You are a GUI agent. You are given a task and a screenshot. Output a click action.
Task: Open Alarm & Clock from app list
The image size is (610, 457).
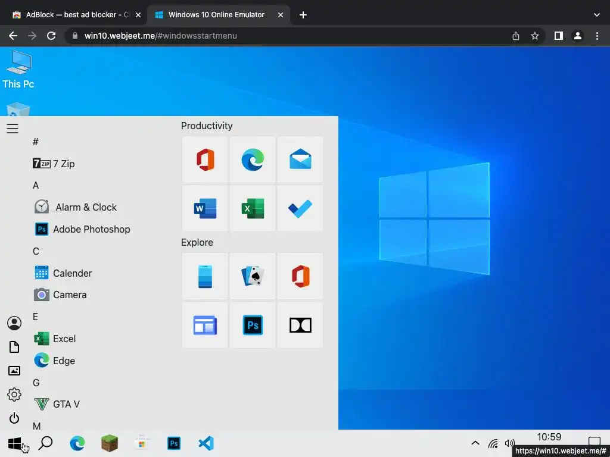76,207
